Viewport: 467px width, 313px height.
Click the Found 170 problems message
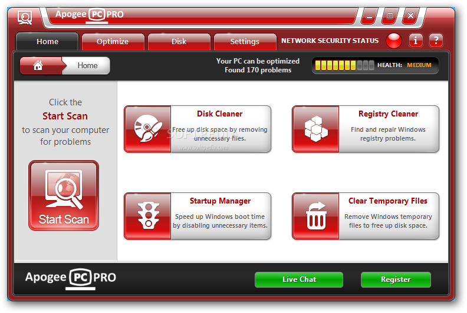(258, 70)
